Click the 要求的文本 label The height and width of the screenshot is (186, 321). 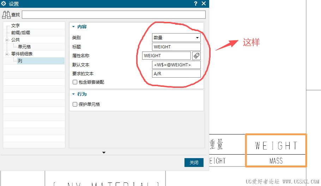pyautogui.click(x=83, y=73)
